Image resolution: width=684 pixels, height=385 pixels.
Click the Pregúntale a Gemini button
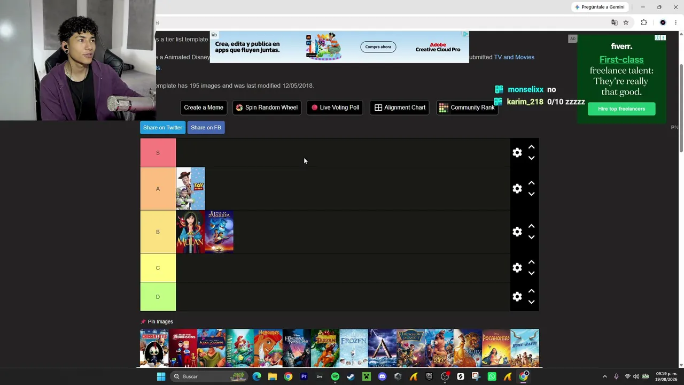[x=599, y=7]
